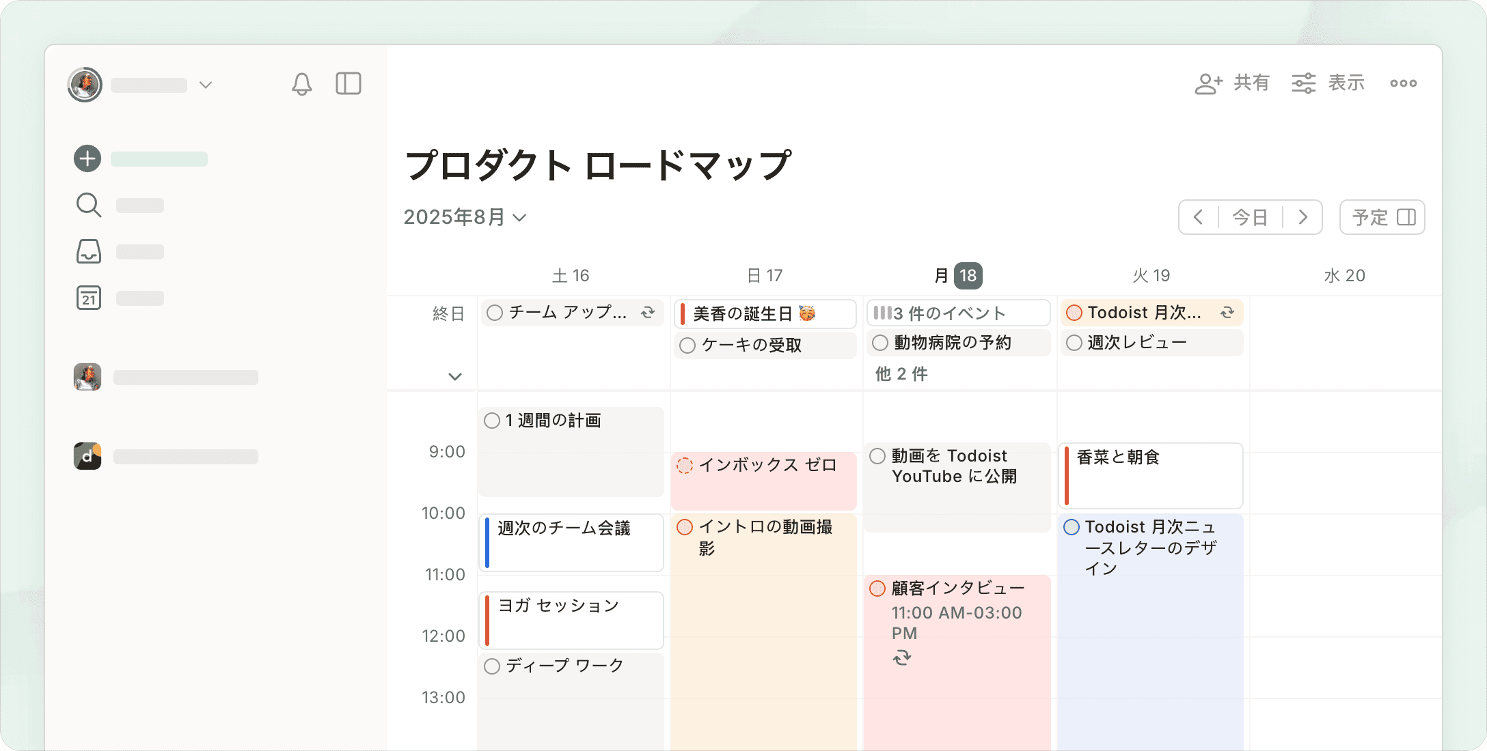The height and width of the screenshot is (751, 1487).
Task: Open search via magnifier icon
Action: pos(89,205)
